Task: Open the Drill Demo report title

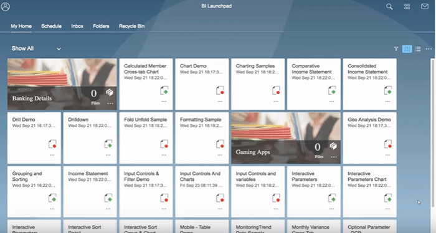Action: (x=24, y=120)
